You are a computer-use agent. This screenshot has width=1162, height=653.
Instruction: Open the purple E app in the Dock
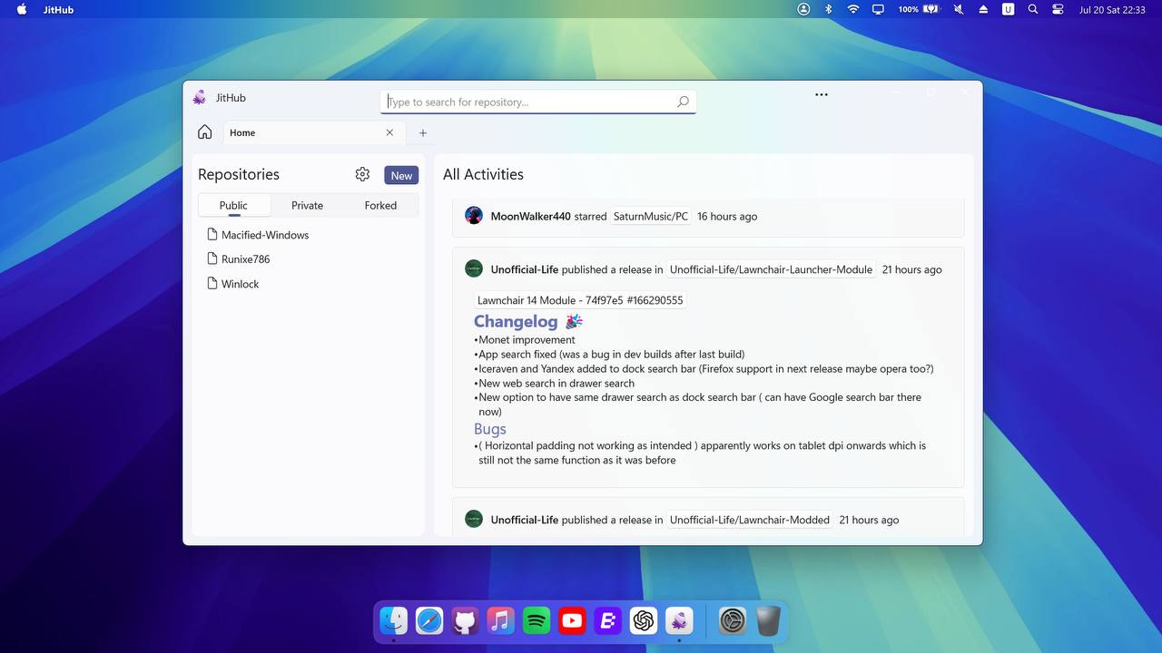point(607,620)
